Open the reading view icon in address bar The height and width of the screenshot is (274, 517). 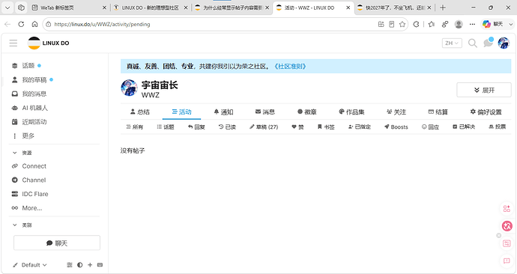[392, 24]
